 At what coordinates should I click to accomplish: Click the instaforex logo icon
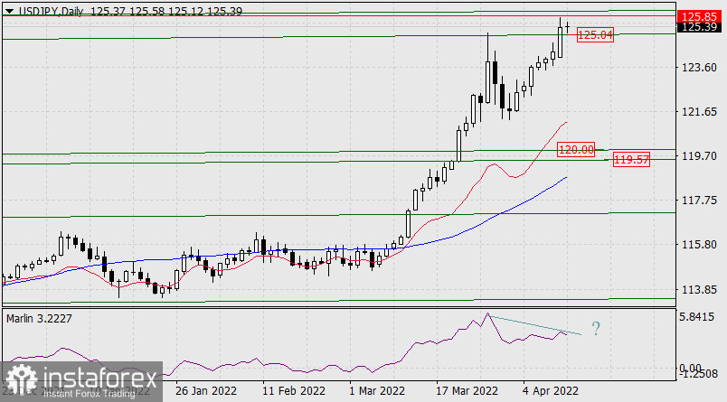click(x=24, y=379)
